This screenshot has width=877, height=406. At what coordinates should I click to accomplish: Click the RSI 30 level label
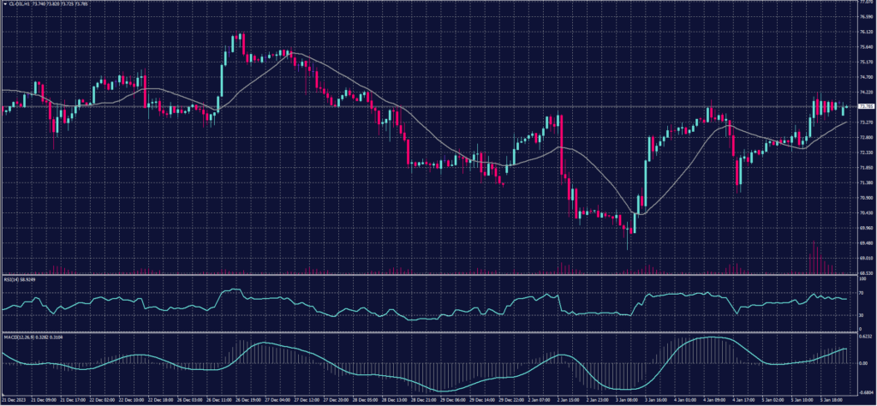(x=861, y=315)
